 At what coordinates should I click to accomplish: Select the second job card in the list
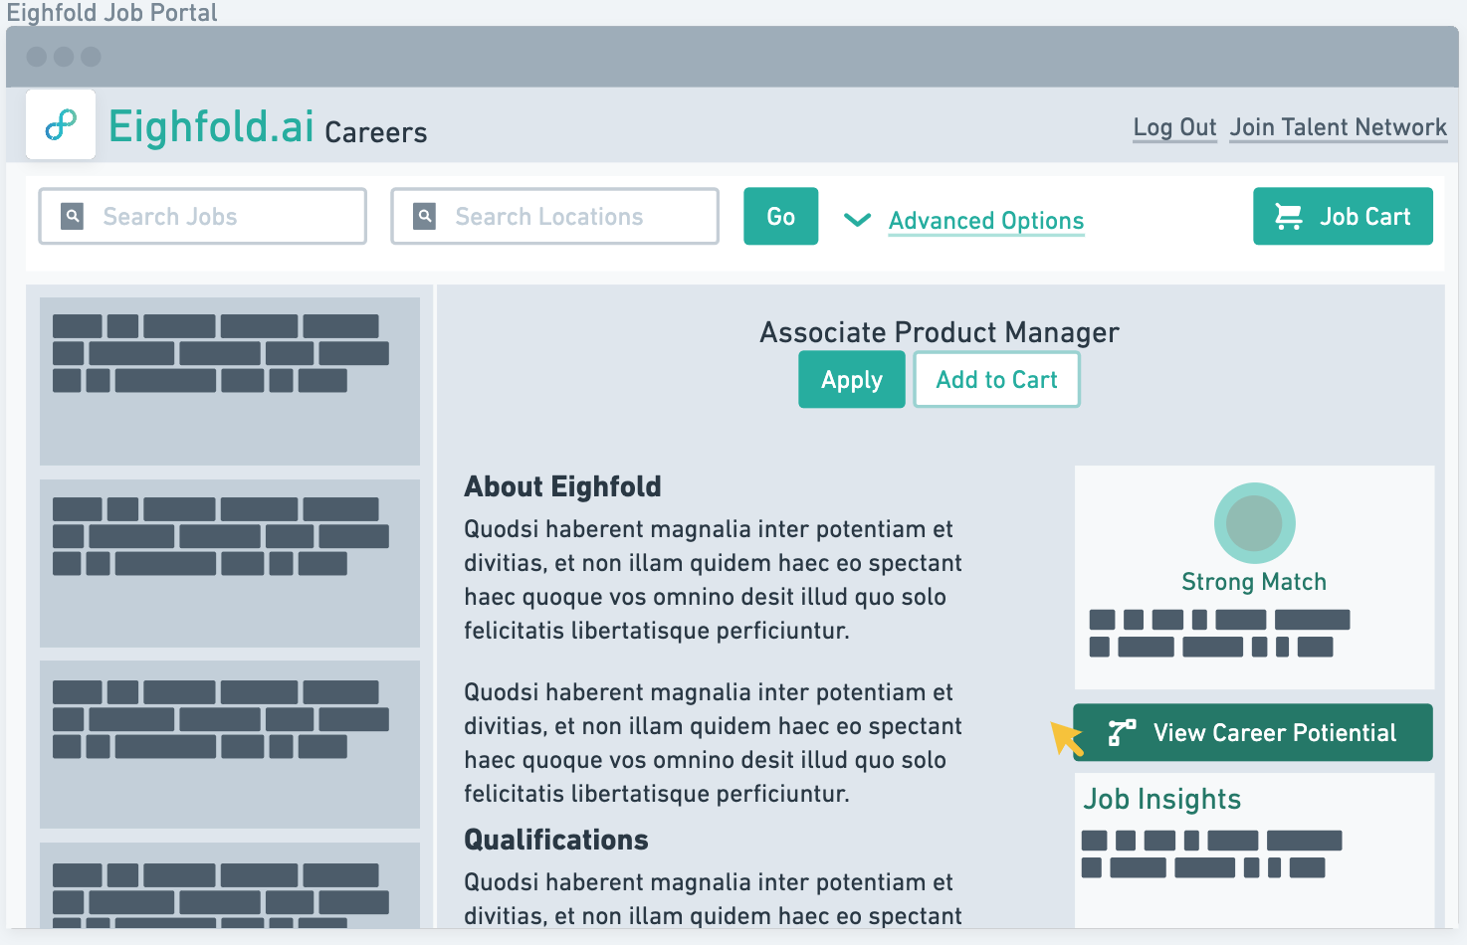point(230,563)
